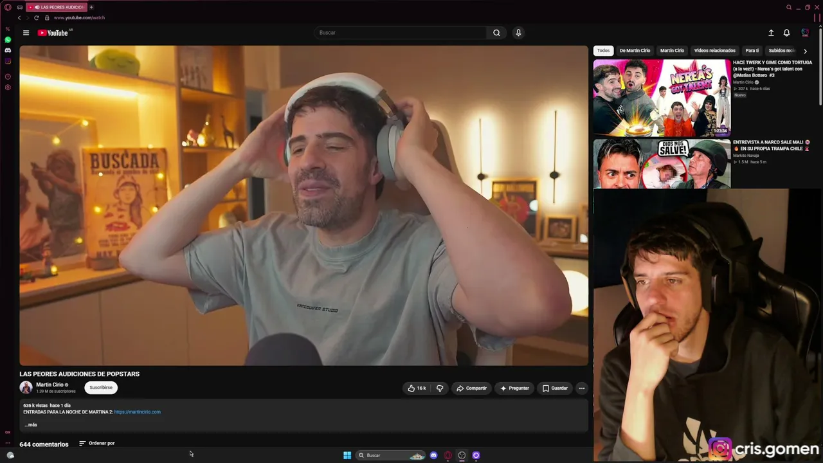Open the Entrevista a Narco video title
The image size is (823, 463).
tap(772, 145)
